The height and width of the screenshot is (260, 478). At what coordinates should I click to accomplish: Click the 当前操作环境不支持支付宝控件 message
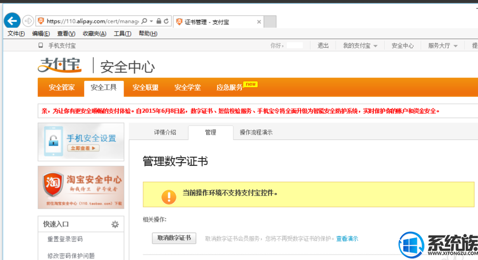point(230,193)
